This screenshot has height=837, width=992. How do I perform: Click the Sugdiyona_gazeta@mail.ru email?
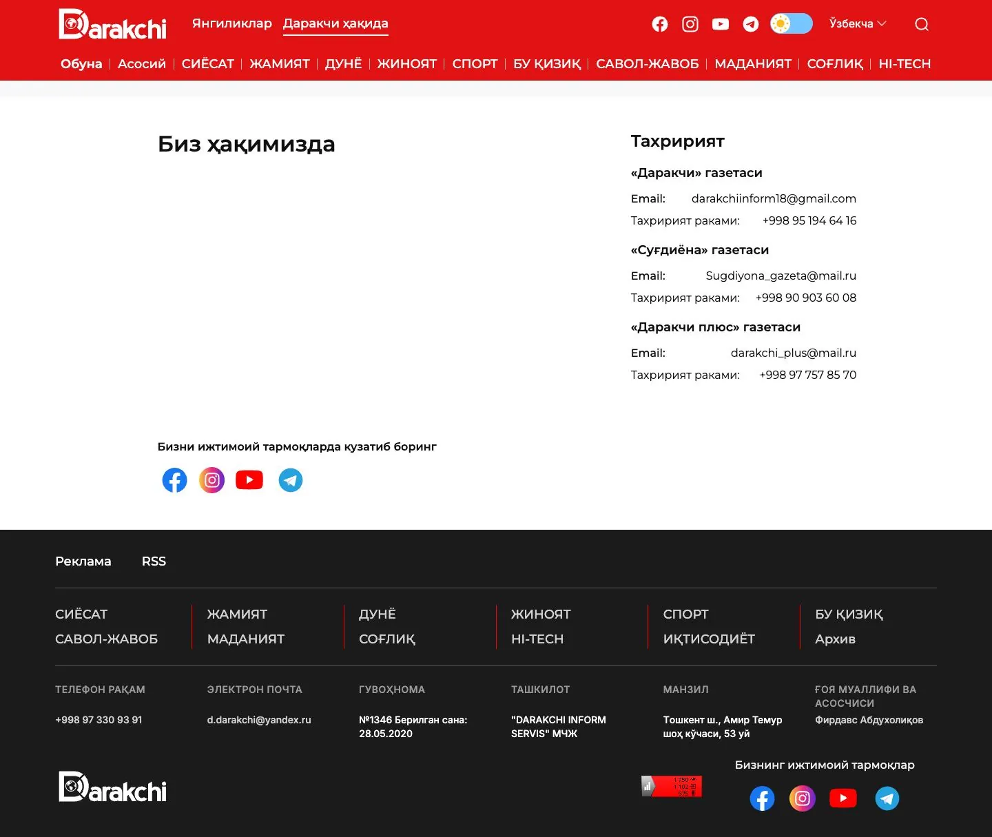[x=781, y=276]
